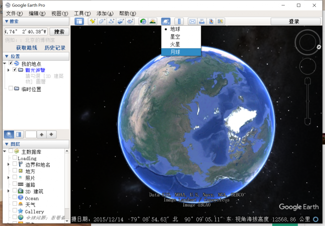Click the email envelope toolbar icon

pos(192,21)
